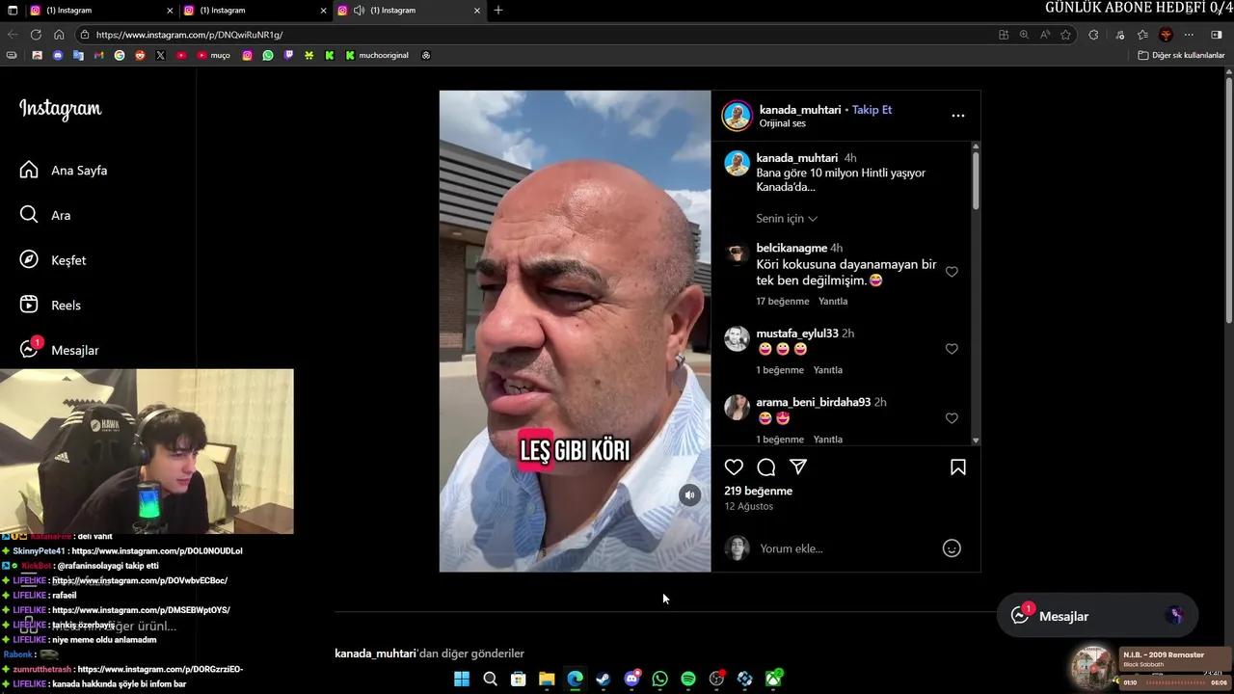Open the SkinnyPete41 Instagram link in chat
The height and width of the screenshot is (694, 1234).
(157, 551)
